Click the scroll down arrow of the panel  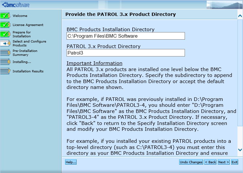coord(240,150)
